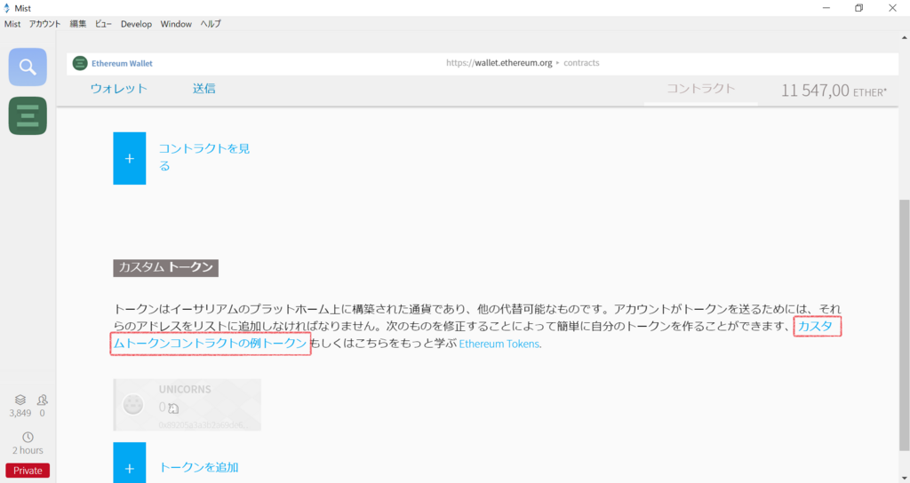Click the コントラクトを見る link
Viewport: 910px width, 483px height.
(204, 157)
